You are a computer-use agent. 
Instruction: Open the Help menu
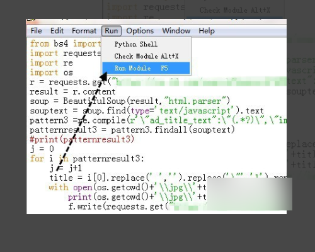207,31
